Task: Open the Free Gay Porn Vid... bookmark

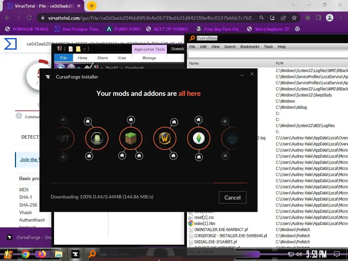Action: pyautogui.click(x=219, y=29)
